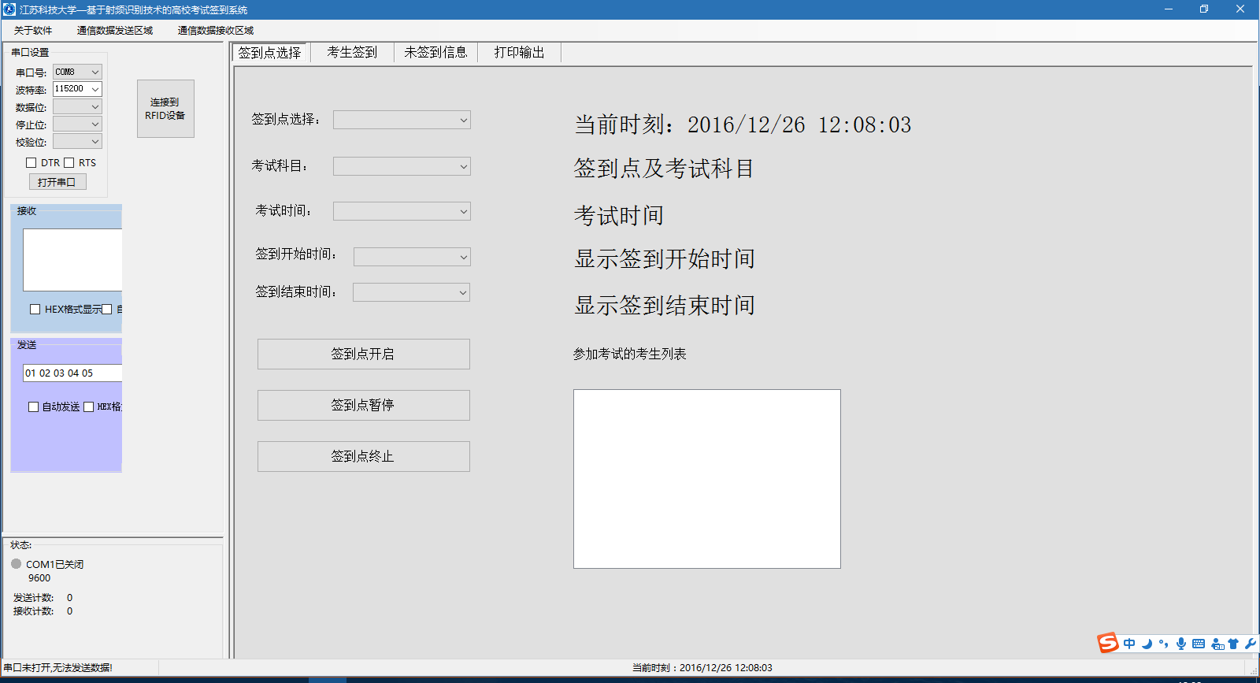Click the gray COM1 status indicator circle
Image resolution: width=1260 pixels, height=683 pixels.
(17, 564)
